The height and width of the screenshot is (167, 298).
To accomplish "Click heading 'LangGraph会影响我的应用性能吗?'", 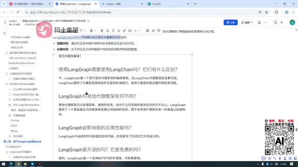I will pos(95,128).
